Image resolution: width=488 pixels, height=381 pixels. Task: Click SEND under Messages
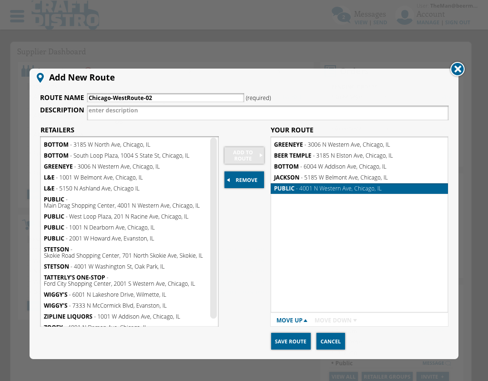(380, 22)
